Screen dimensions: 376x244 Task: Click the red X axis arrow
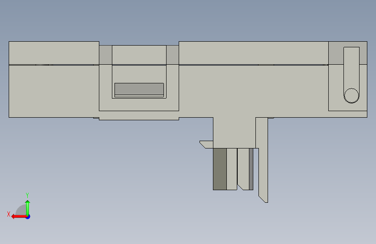point(19,217)
